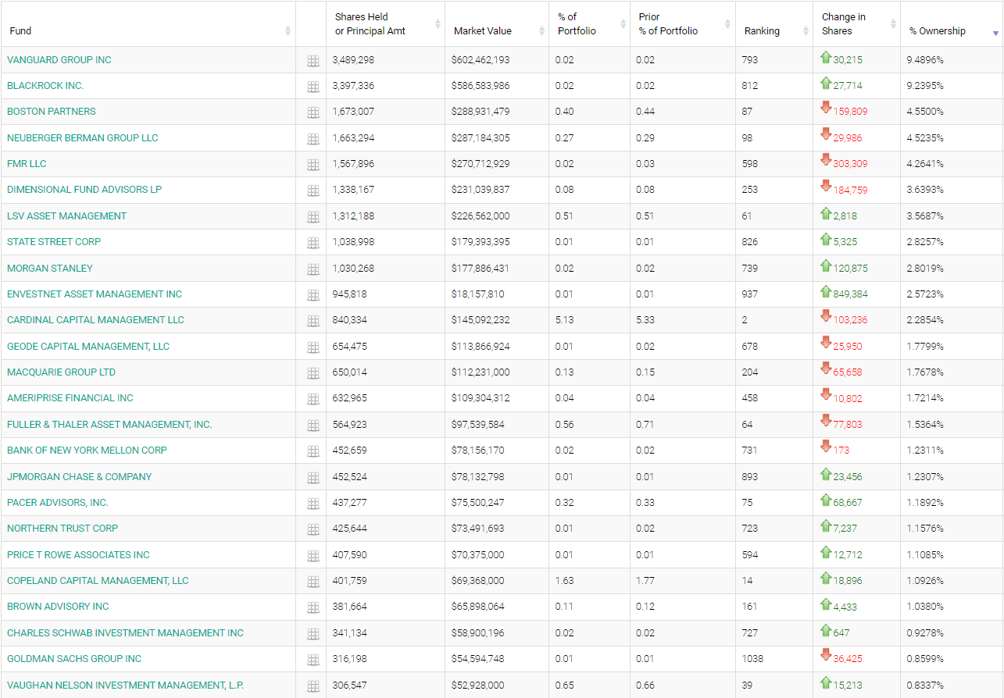Image resolution: width=1004 pixels, height=698 pixels.
Task: Open GEODE CAPITAL MANAGEMENT, LLC link
Action: click(x=88, y=347)
